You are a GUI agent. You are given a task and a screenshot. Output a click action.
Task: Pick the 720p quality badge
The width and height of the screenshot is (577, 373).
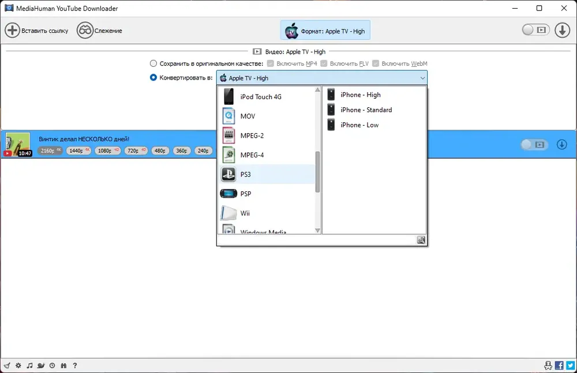pyautogui.click(x=136, y=150)
